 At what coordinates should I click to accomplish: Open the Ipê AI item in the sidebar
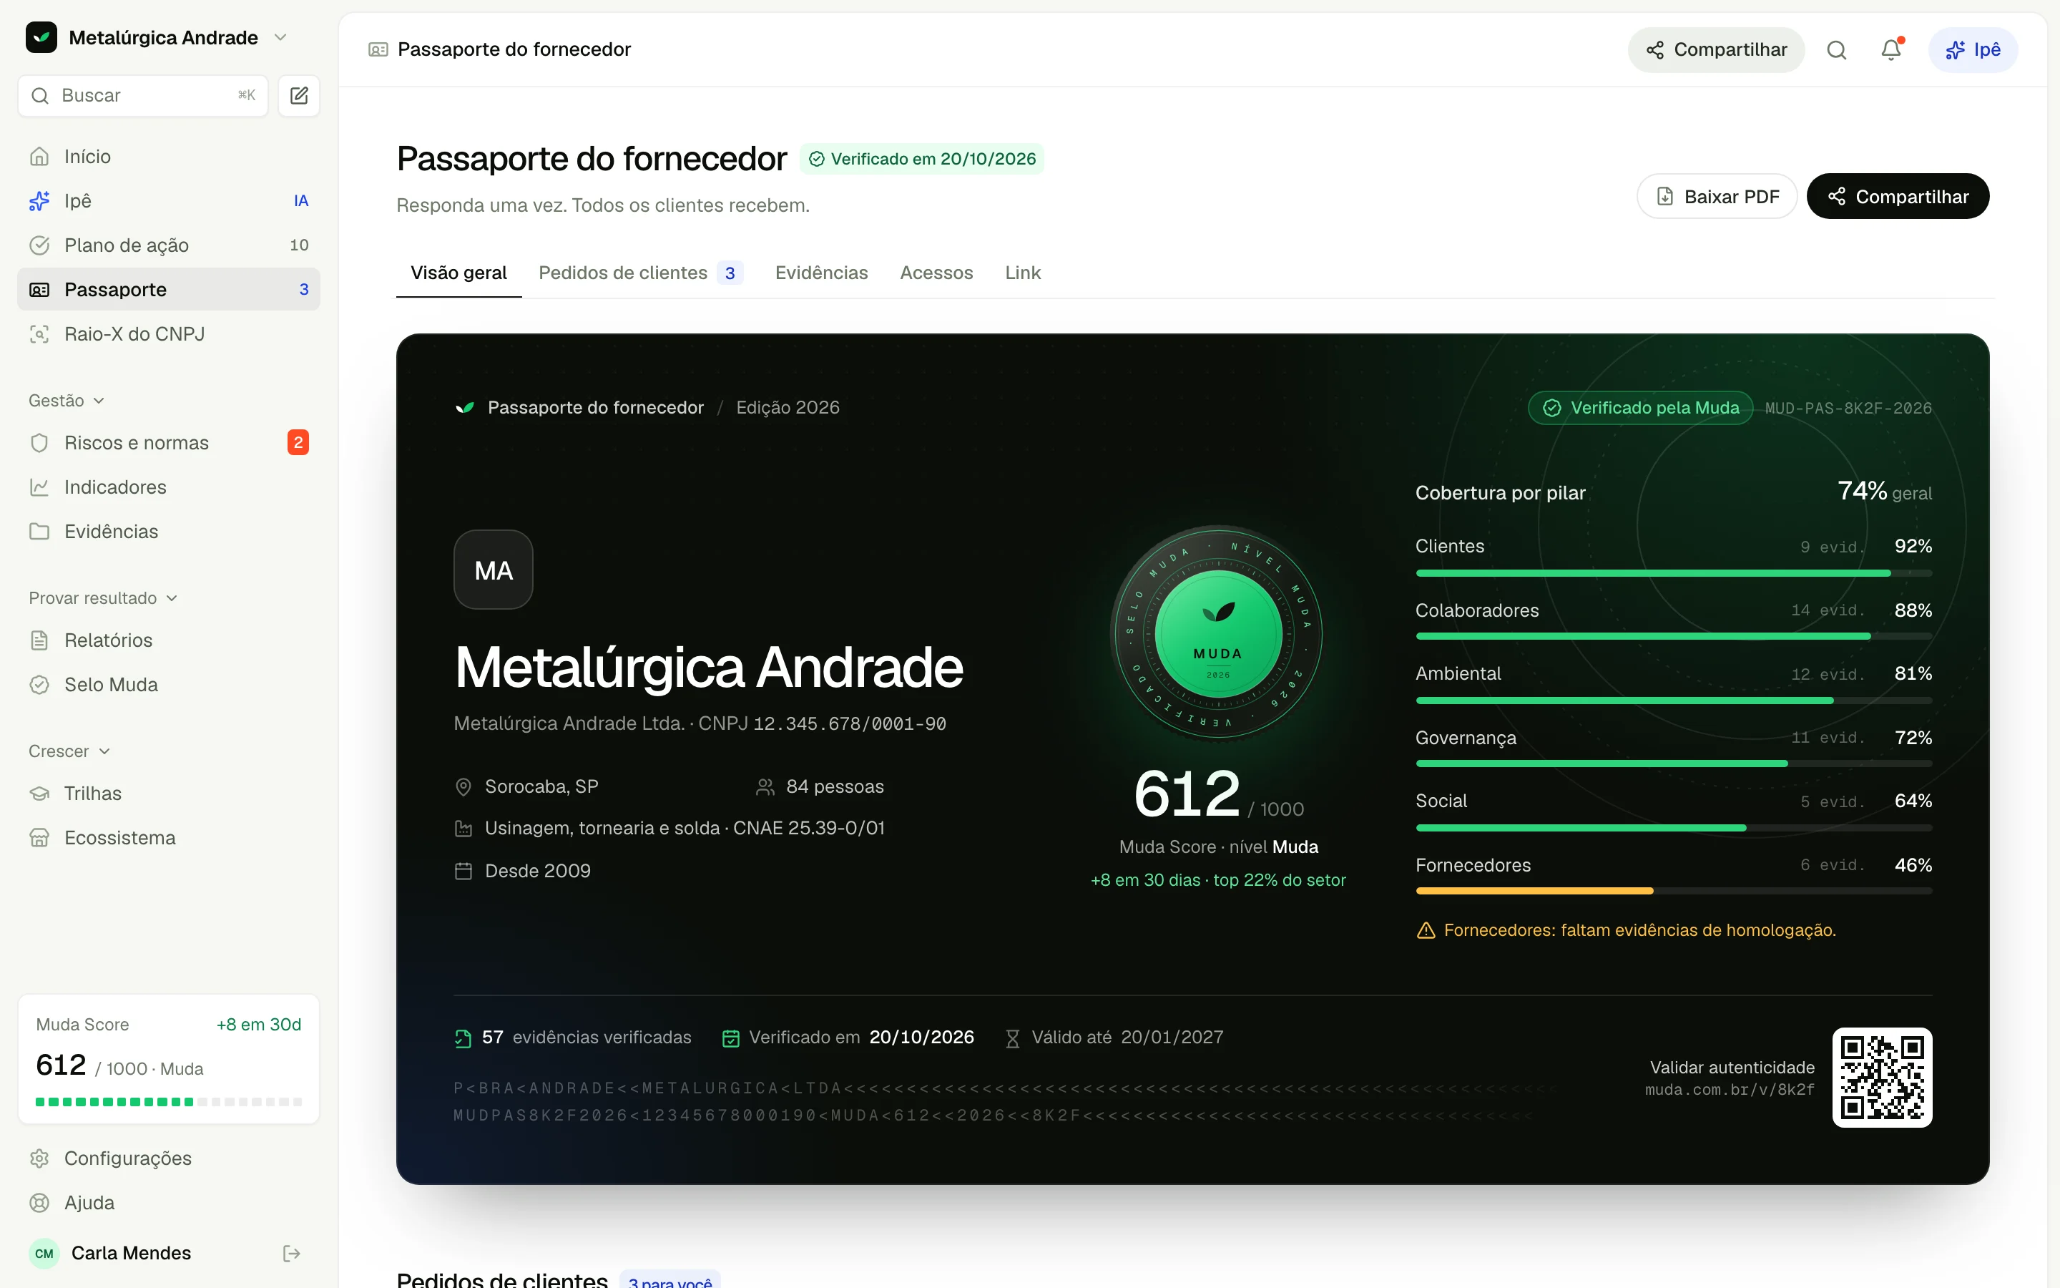pyautogui.click(x=169, y=201)
